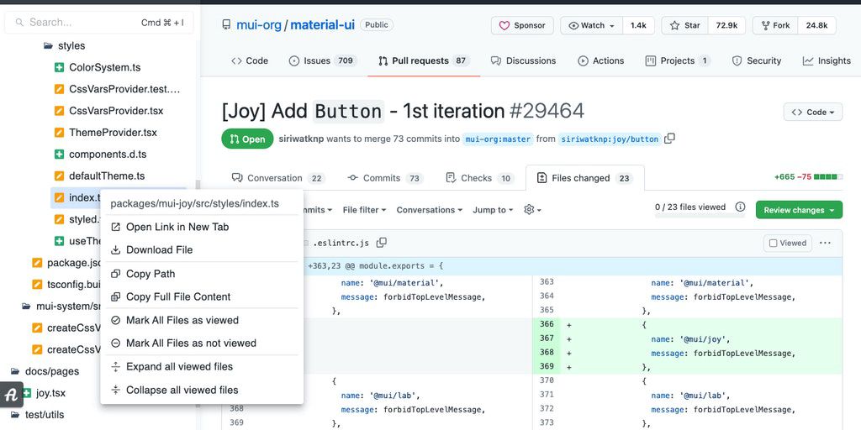The image size is (861, 430).
Task: Copy the .eslintrc.js file path icon
Action: [x=382, y=243]
